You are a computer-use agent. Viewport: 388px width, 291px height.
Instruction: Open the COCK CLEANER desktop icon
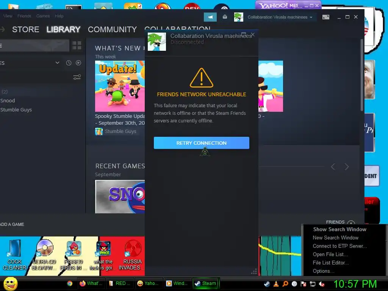tap(14, 255)
